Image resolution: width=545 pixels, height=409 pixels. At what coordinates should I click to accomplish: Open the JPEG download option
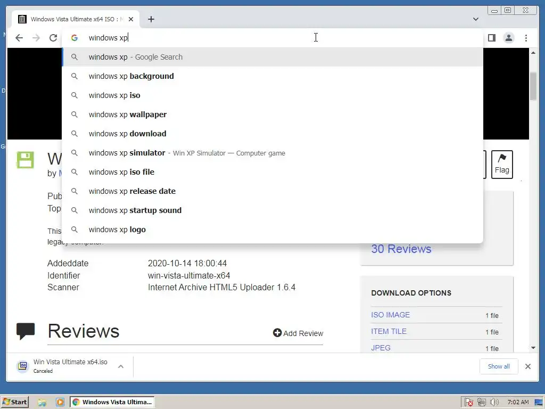(381, 348)
